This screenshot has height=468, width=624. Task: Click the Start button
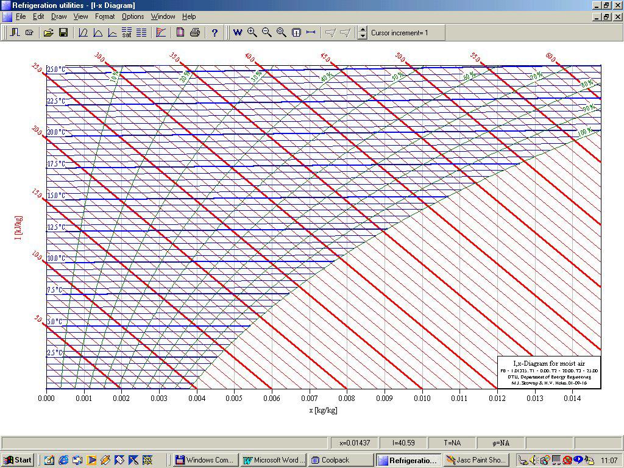(18, 460)
